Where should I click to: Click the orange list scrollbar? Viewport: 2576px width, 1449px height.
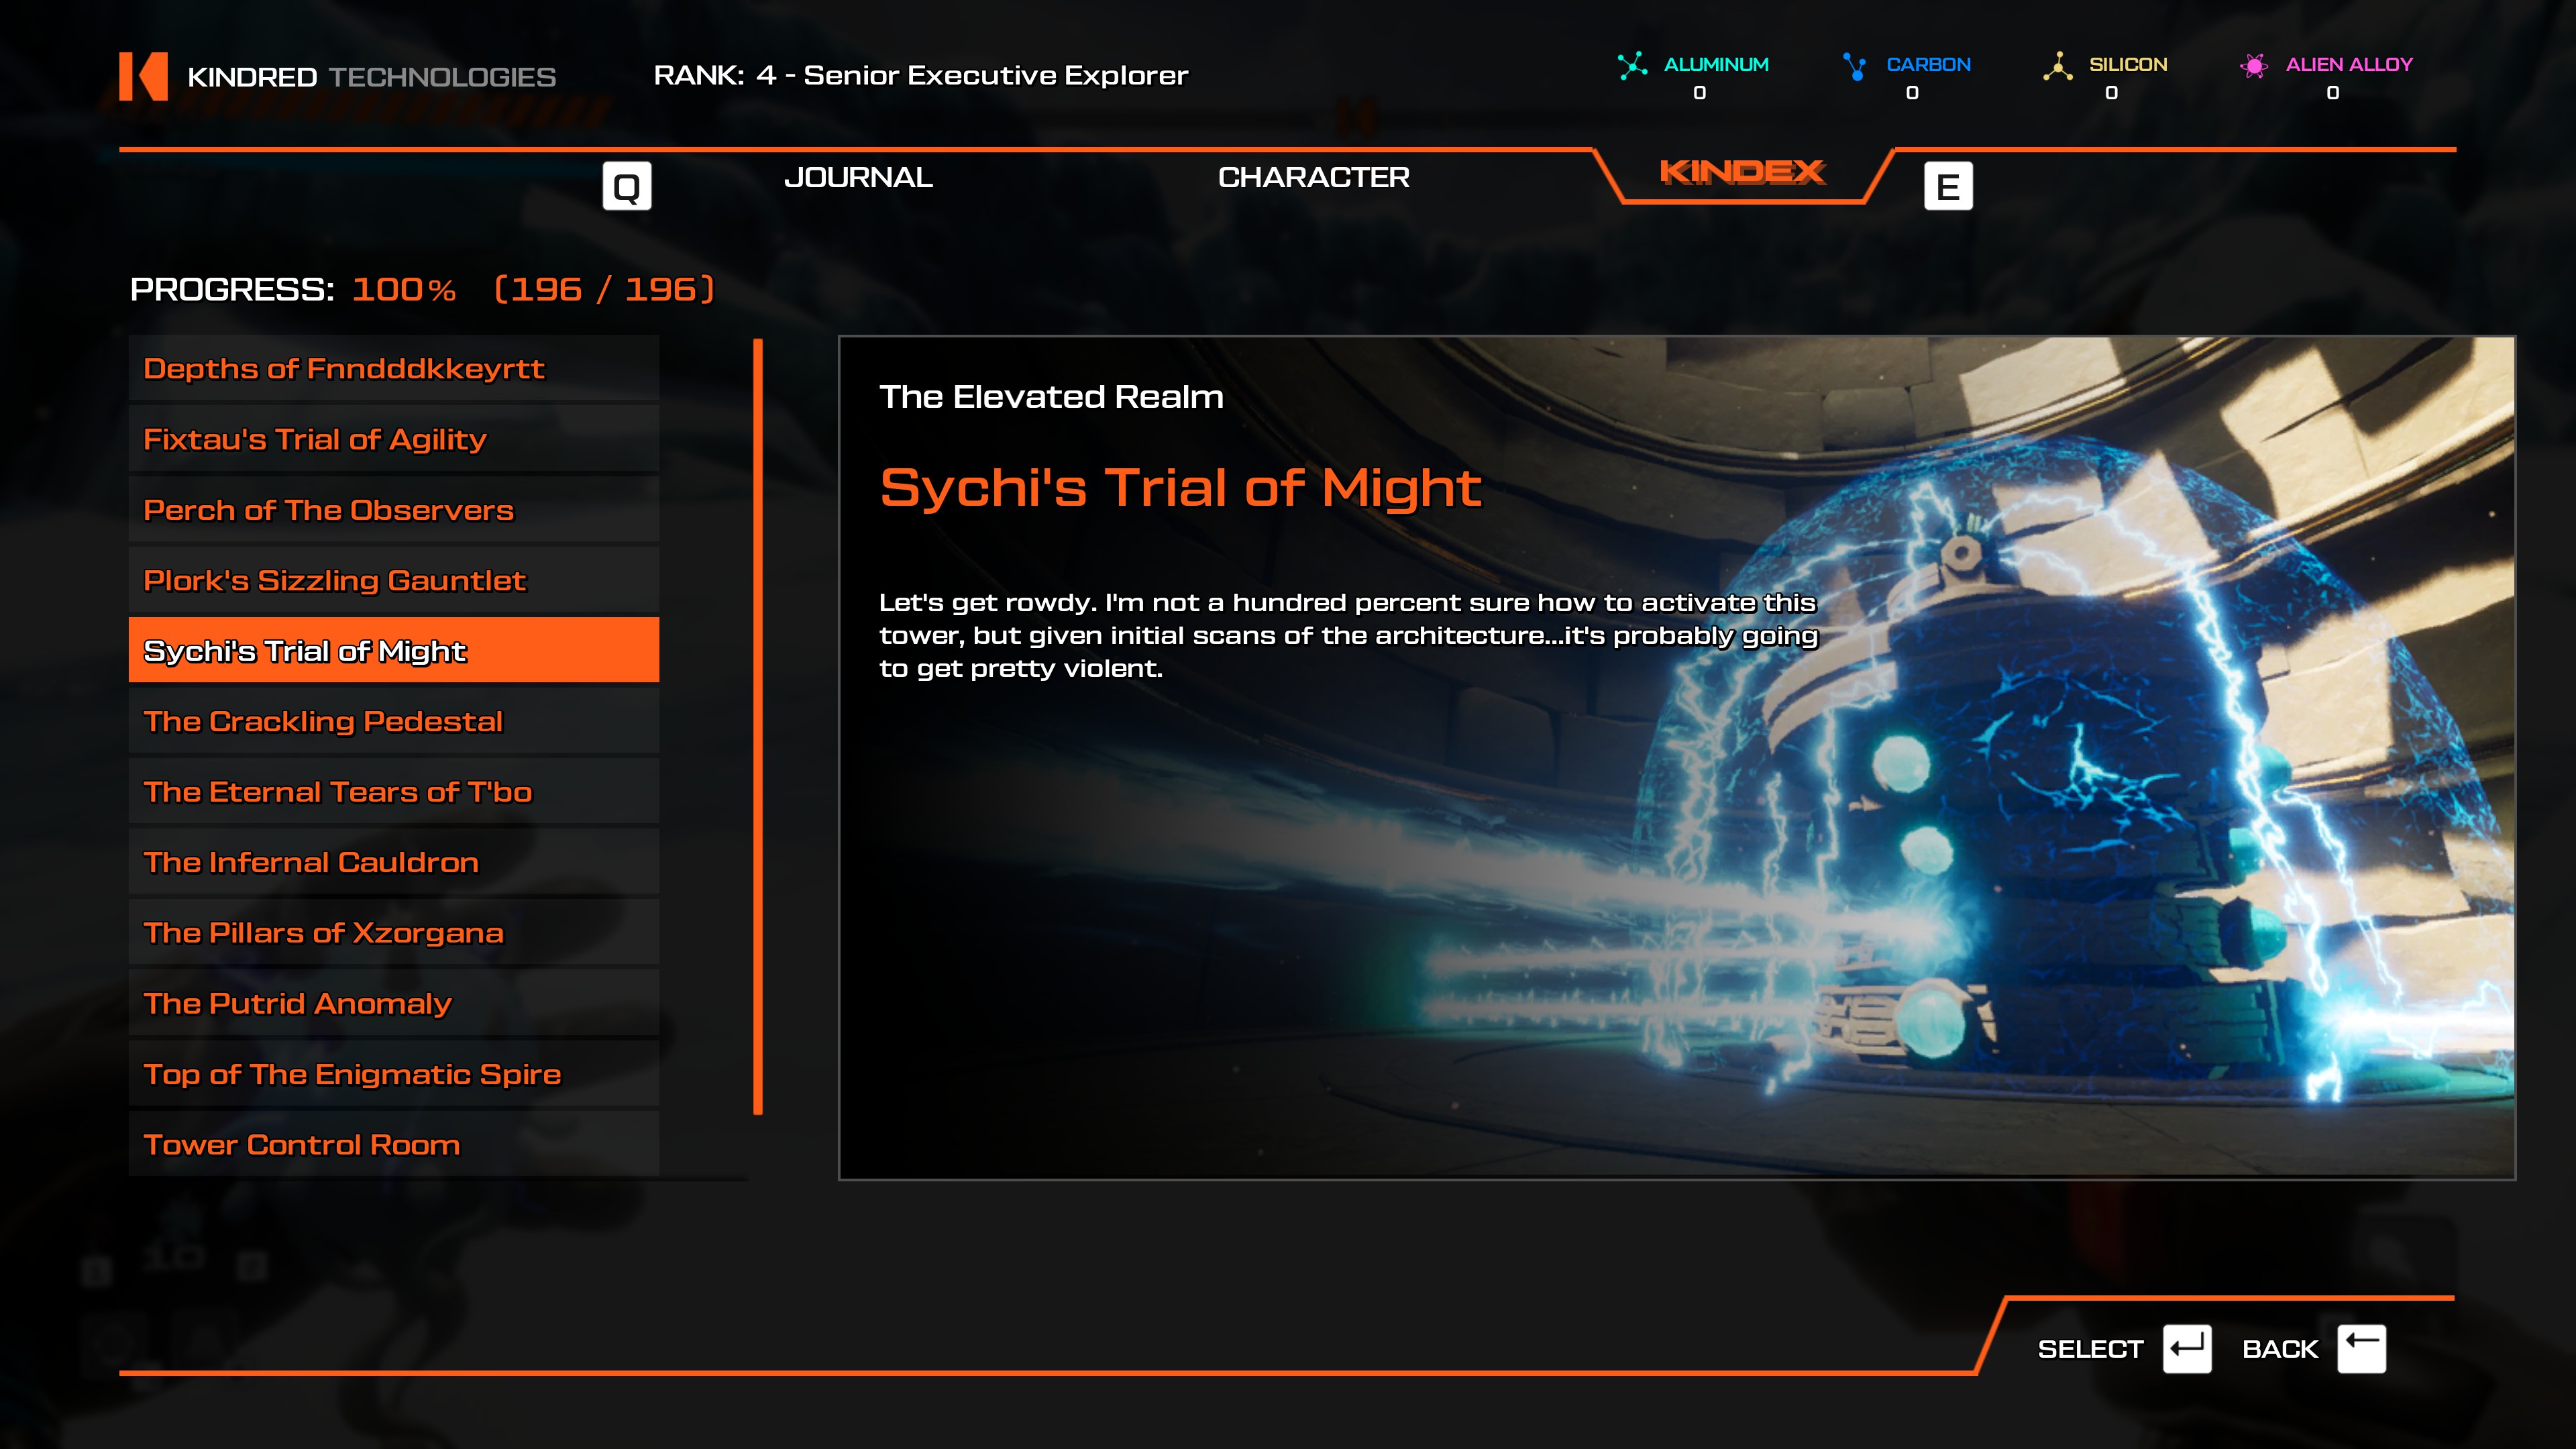pos(758,726)
